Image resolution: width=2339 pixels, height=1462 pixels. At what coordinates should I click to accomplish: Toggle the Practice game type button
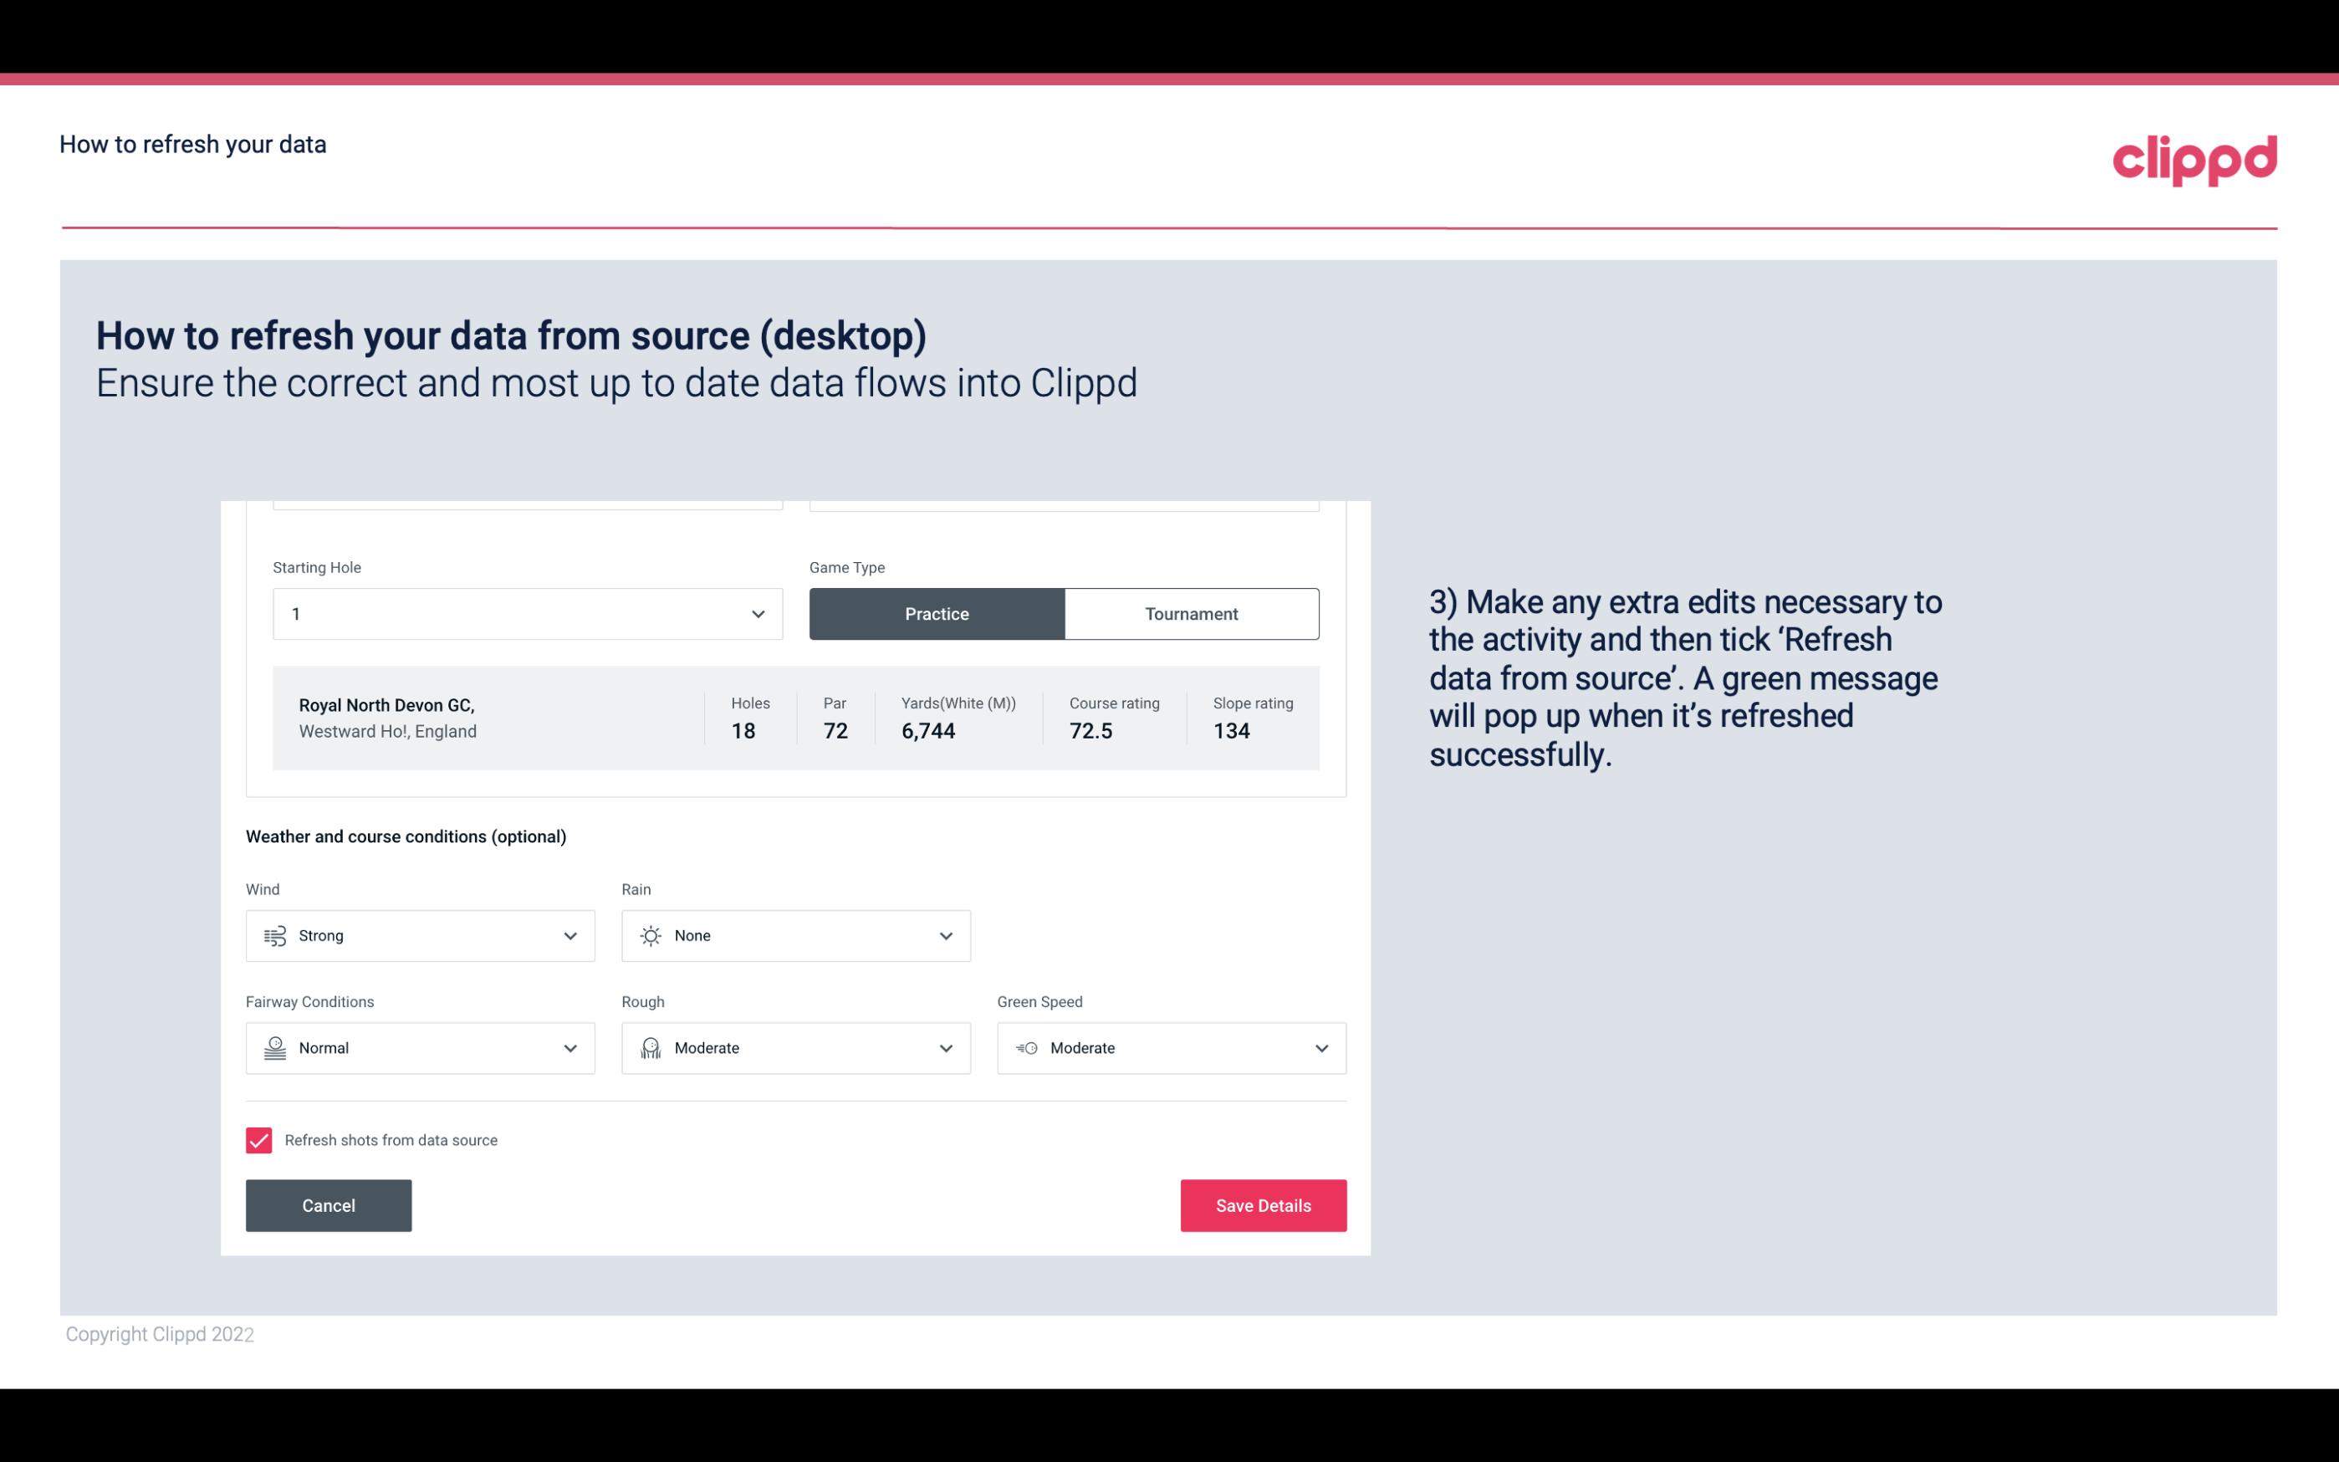tap(937, 613)
